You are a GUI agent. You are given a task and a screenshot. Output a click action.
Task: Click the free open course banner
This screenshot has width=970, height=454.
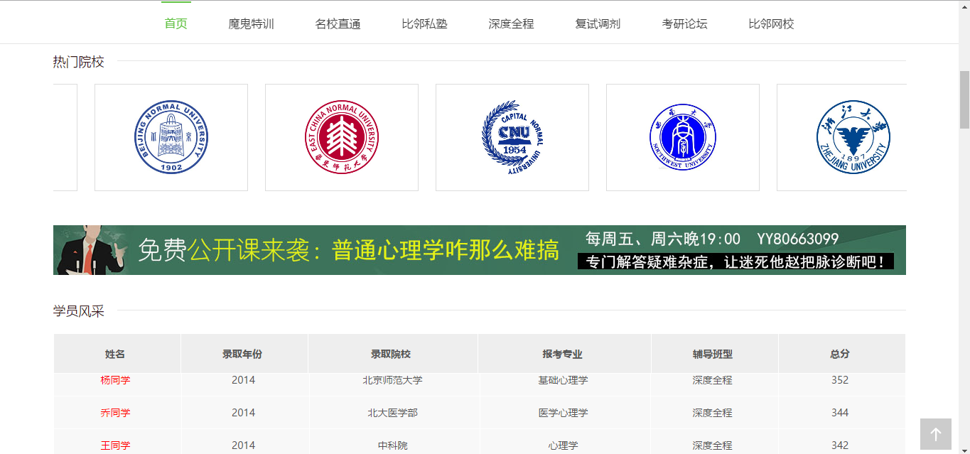[x=480, y=250]
